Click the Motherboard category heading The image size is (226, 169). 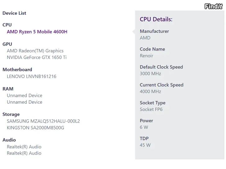(x=17, y=70)
